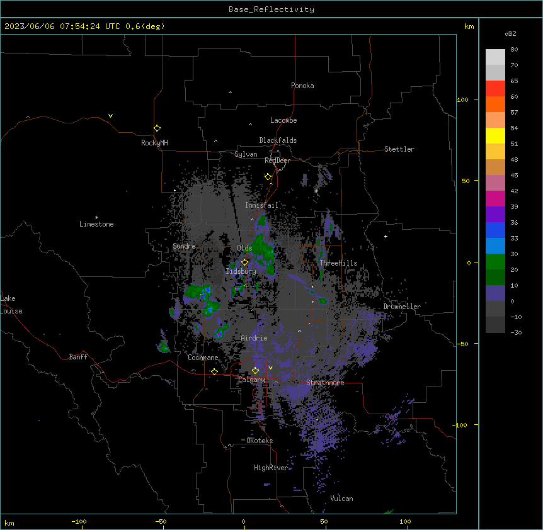Pick the magenta legend swatch between 42 and 39
This screenshot has height=530, width=543.
[x=495, y=198]
